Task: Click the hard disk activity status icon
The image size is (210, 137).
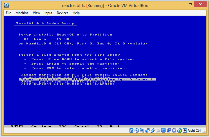Action: pyautogui.click(x=131, y=131)
